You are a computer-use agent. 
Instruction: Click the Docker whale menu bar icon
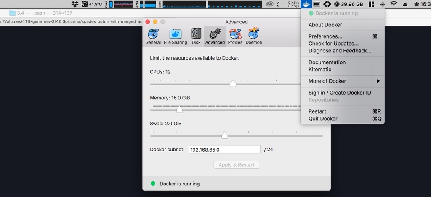[306, 4]
